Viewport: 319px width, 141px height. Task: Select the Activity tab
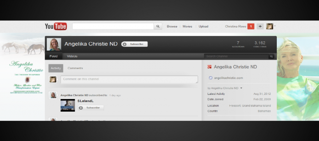click(x=56, y=68)
